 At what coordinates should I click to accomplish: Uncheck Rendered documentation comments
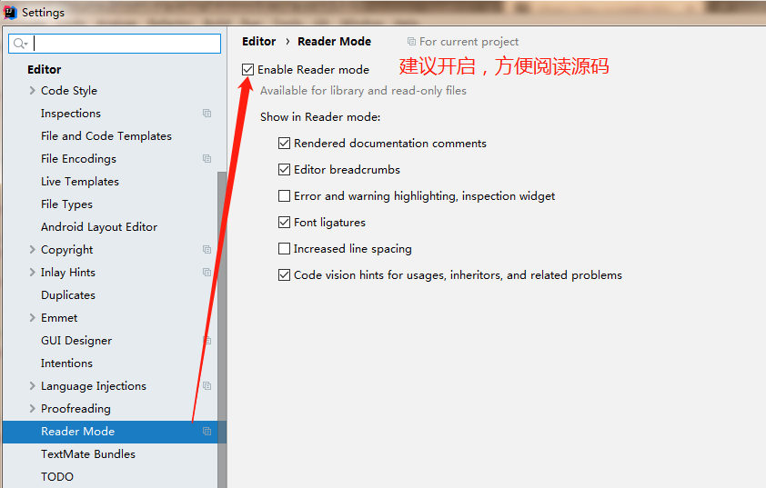(x=285, y=143)
